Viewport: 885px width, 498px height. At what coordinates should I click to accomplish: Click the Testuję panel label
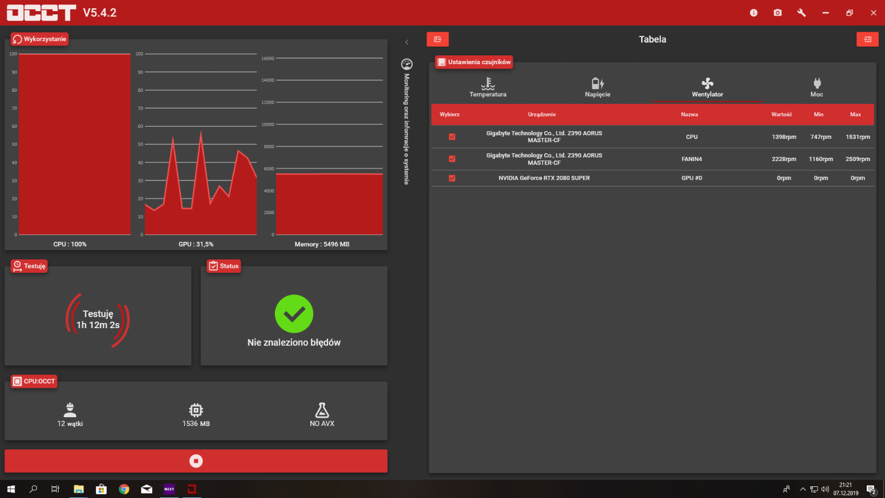(29, 266)
